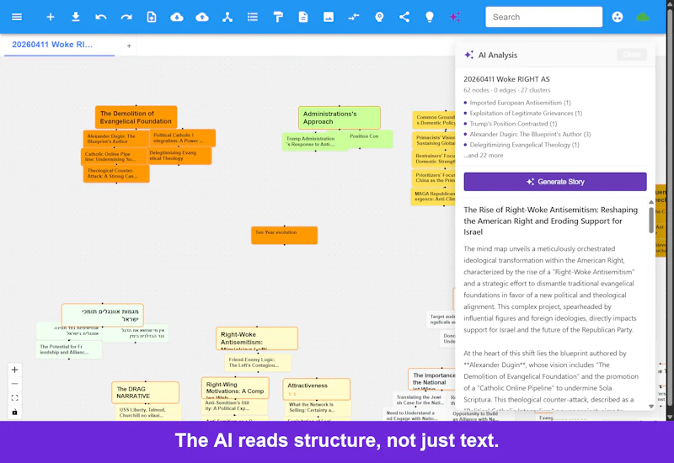Zoom out on the canvas
This screenshot has height=463, width=674.
(x=14, y=384)
